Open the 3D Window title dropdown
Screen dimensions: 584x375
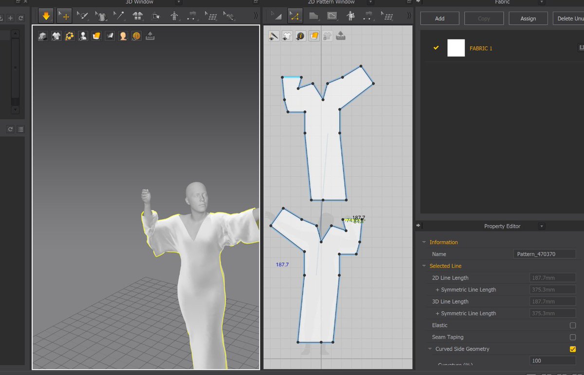tap(179, 2)
